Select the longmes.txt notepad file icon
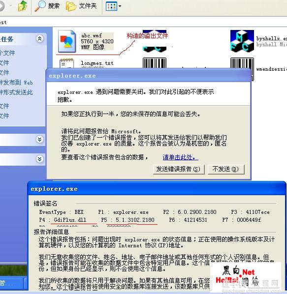The width and height of the screenshot is (287, 294). [x=66, y=63]
